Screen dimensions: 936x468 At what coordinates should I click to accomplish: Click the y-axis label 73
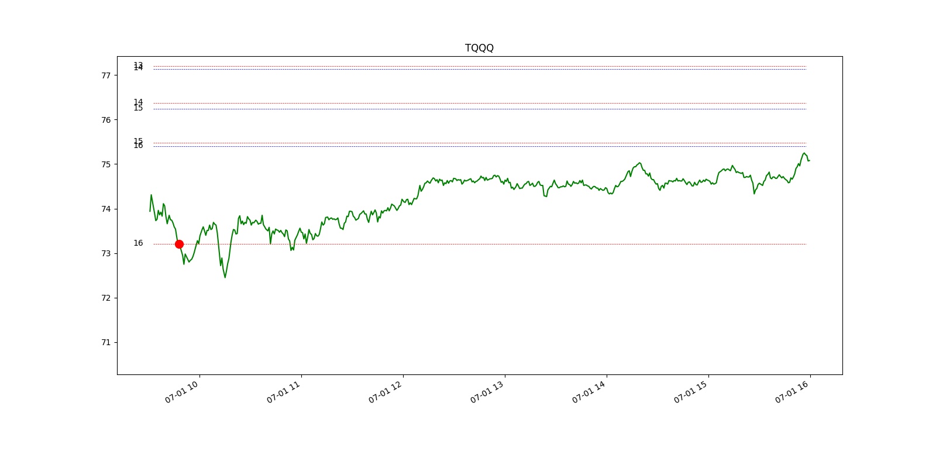coord(105,253)
